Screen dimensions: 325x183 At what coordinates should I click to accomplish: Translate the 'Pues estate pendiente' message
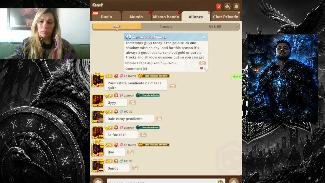(x=172, y=86)
